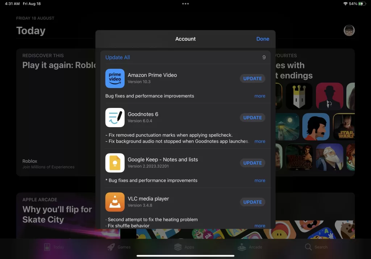The height and width of the screenshot is (259, 371).
Task: Switch to the Games tab label
Action: pos(124,247)
